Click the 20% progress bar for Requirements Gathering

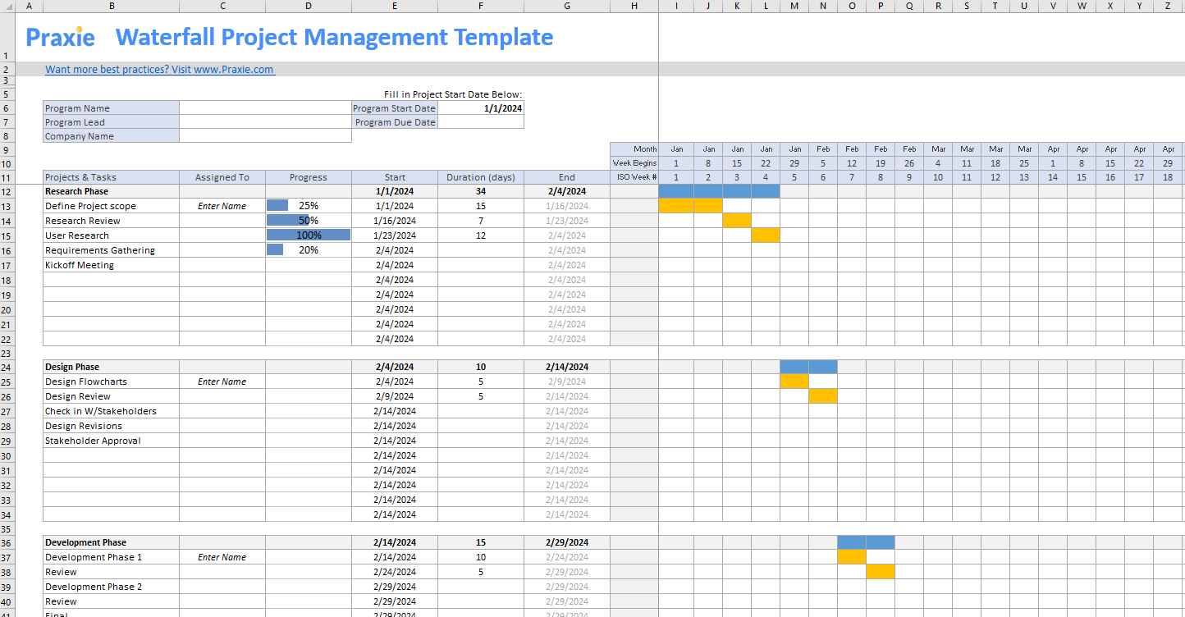coord(275,250)
